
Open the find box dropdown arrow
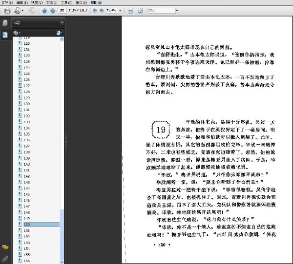click(x=177, y=11)
